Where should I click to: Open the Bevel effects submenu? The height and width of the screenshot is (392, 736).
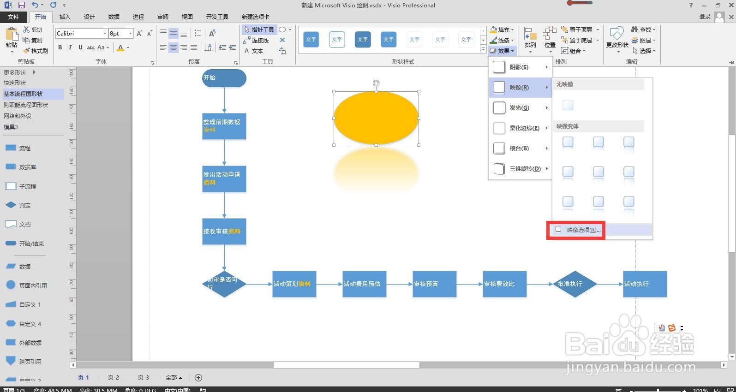(521, 148)
